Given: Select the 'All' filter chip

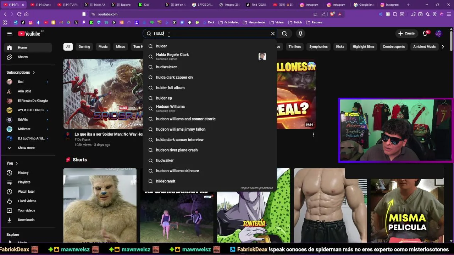Looking at the screenshot, I should click(68, 47).
